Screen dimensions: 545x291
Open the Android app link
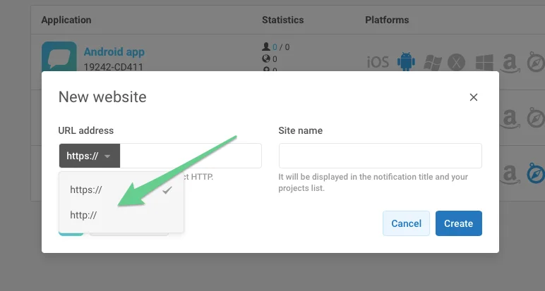pyautogui.click(x=114, y=51)
